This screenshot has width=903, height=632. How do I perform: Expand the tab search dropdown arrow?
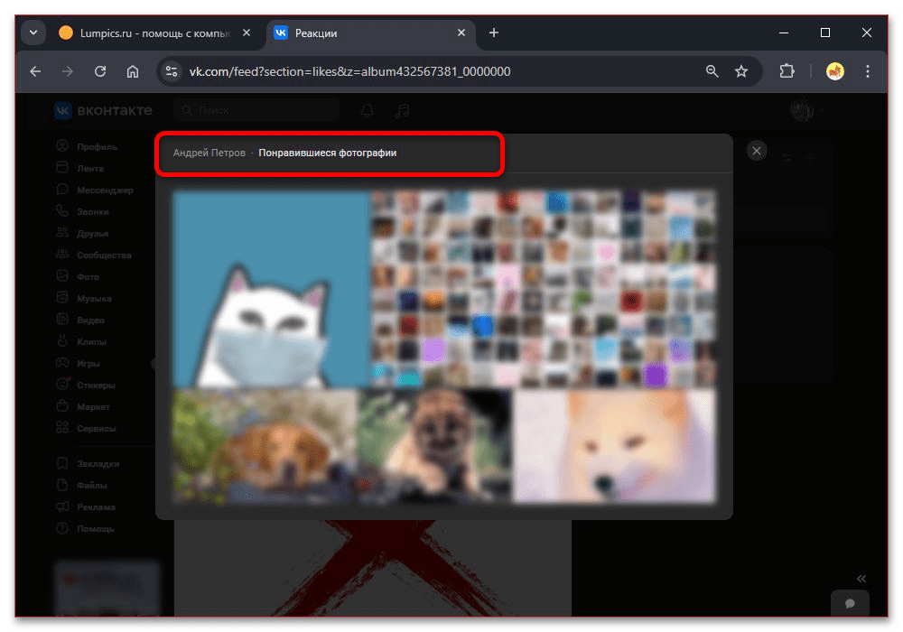tap(33, 33)
